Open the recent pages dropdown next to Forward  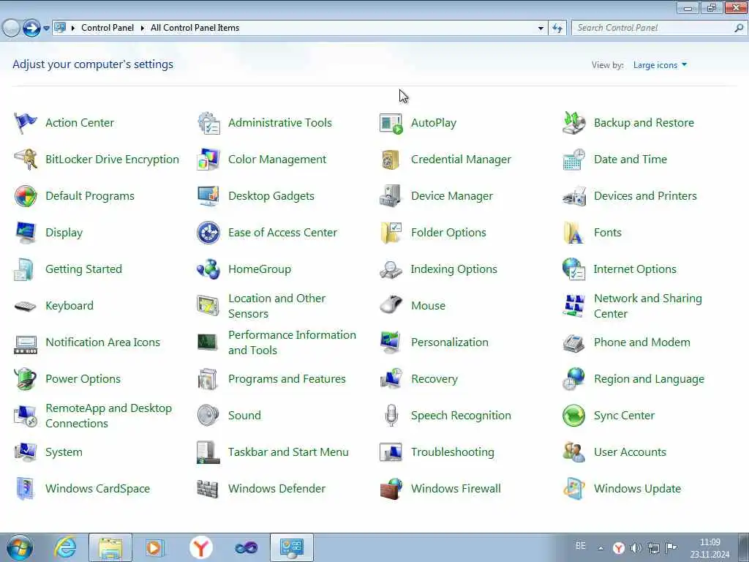tap(46, 29)
